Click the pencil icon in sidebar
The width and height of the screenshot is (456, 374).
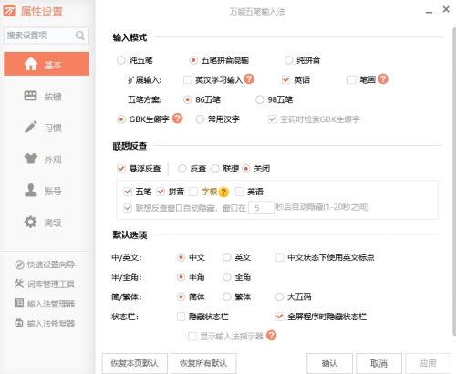31,127
